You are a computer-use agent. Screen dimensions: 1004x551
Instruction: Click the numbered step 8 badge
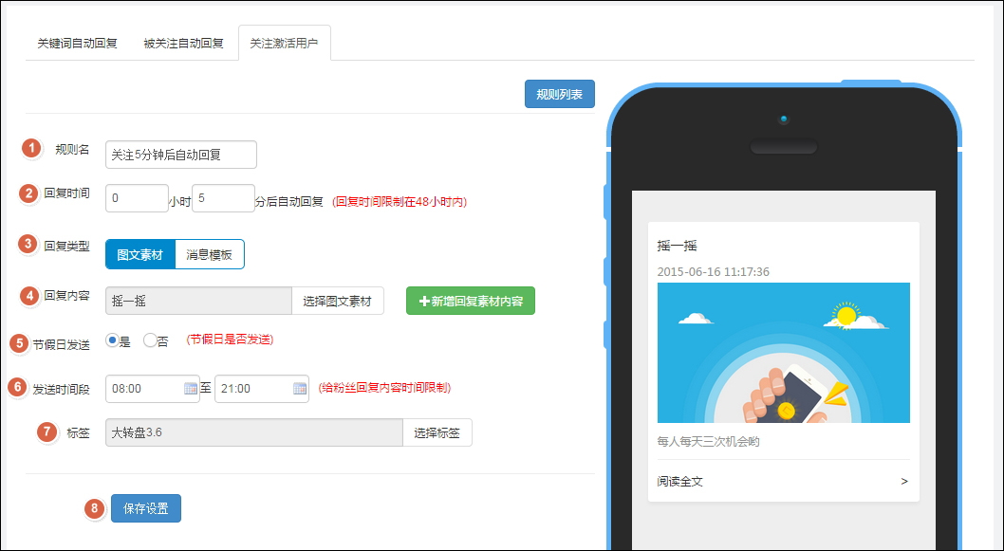(94, 509)
